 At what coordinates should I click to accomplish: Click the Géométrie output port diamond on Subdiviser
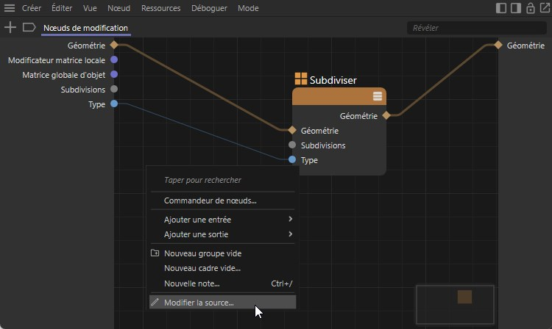386,115
